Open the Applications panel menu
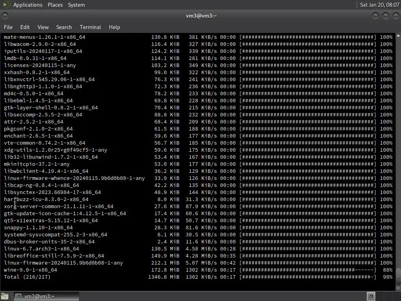The image size is (401, 301). tap(28, 5)
